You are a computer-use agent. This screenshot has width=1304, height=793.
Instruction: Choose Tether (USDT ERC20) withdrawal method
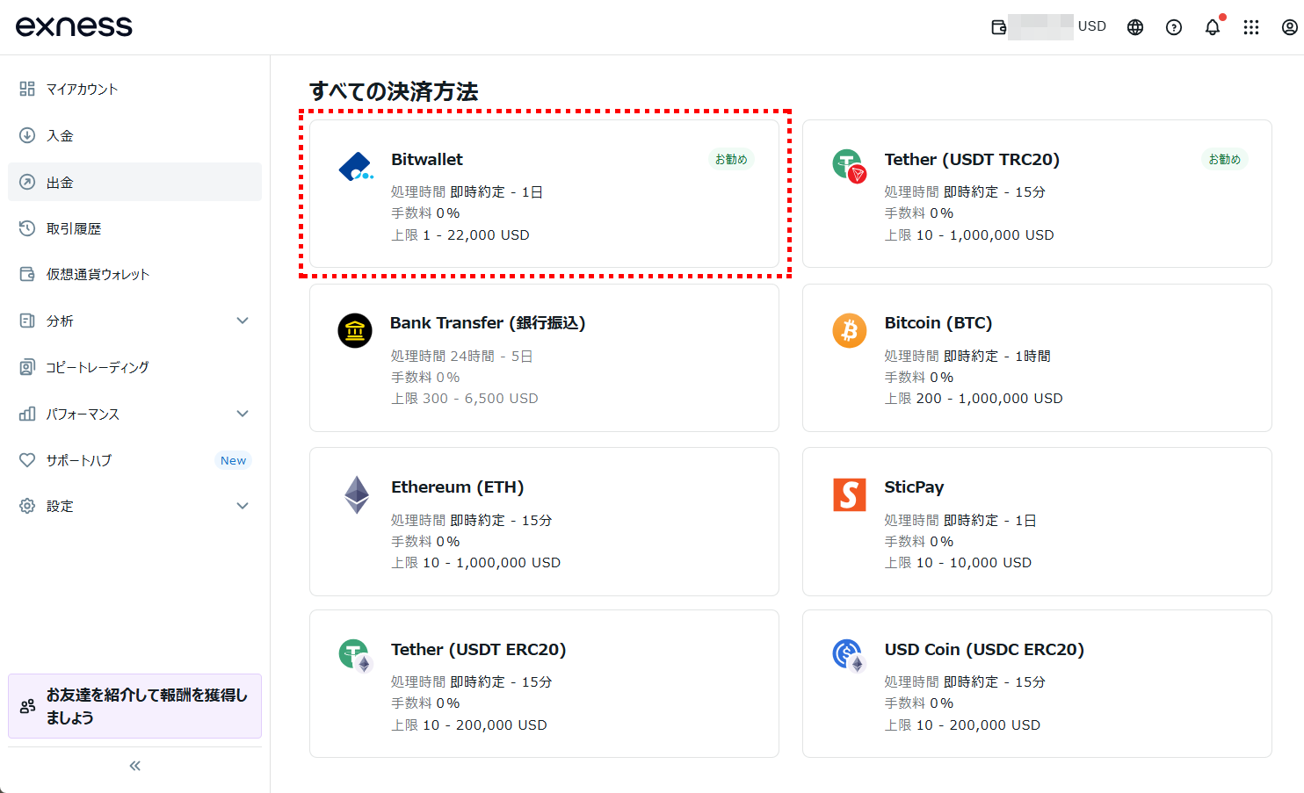pyautogui.click(x=544, y=684)
